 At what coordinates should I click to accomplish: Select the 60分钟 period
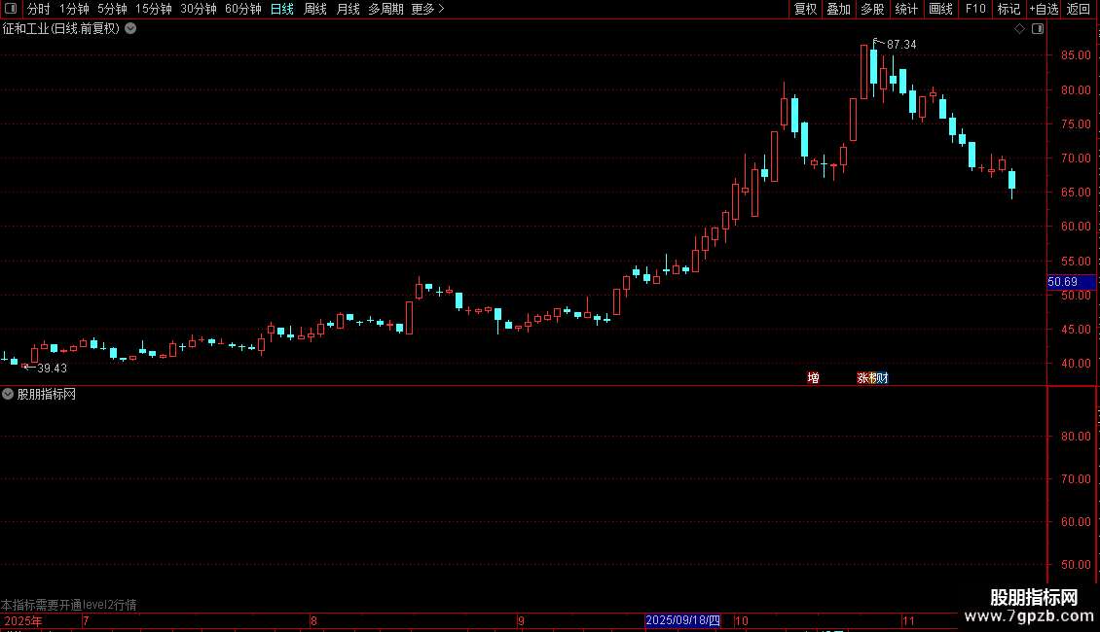tap(242, 9)
